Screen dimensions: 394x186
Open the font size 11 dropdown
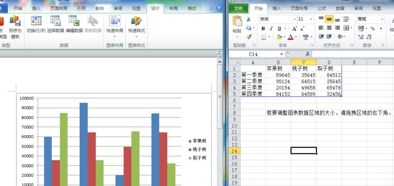pyautogui.click(x=311, y=19)
